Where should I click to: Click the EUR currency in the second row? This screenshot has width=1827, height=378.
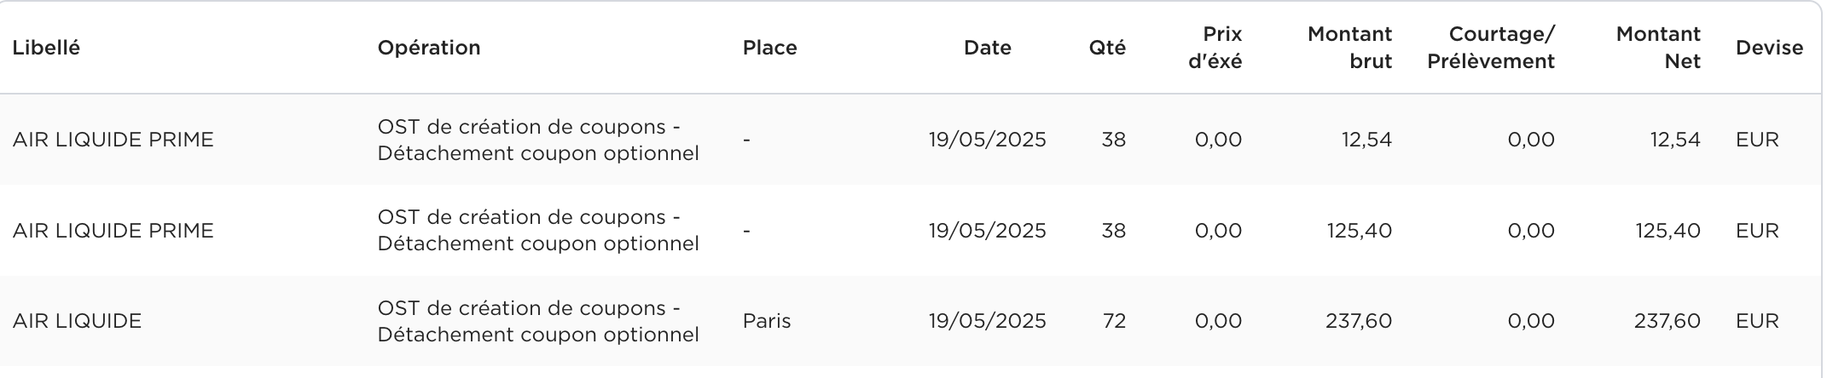coord(1757,231)
